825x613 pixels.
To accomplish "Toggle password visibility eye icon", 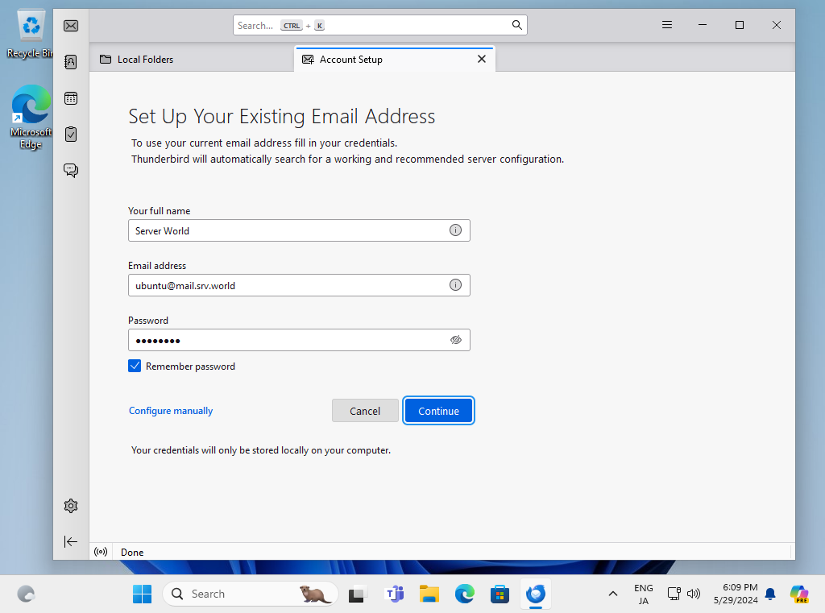I will click(455, 340).
